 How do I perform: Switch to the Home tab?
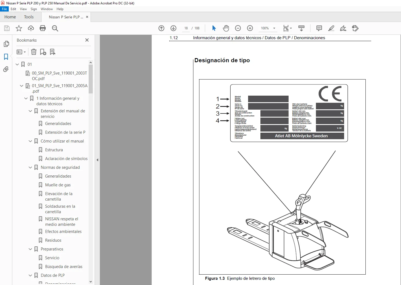tap(10, 17)
